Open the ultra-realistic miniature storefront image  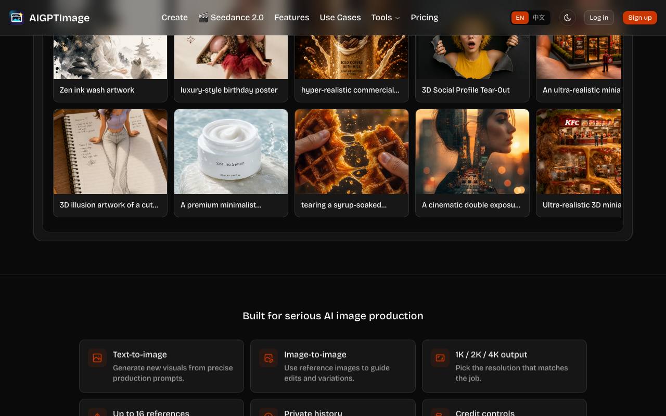click(579, 57)
